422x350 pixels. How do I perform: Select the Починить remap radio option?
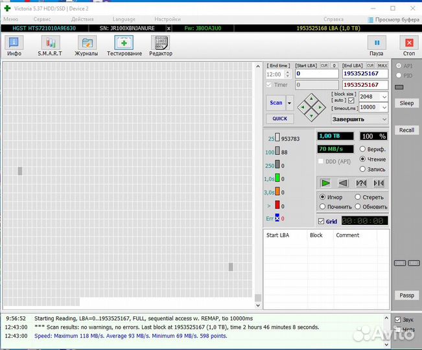point(322,207)
